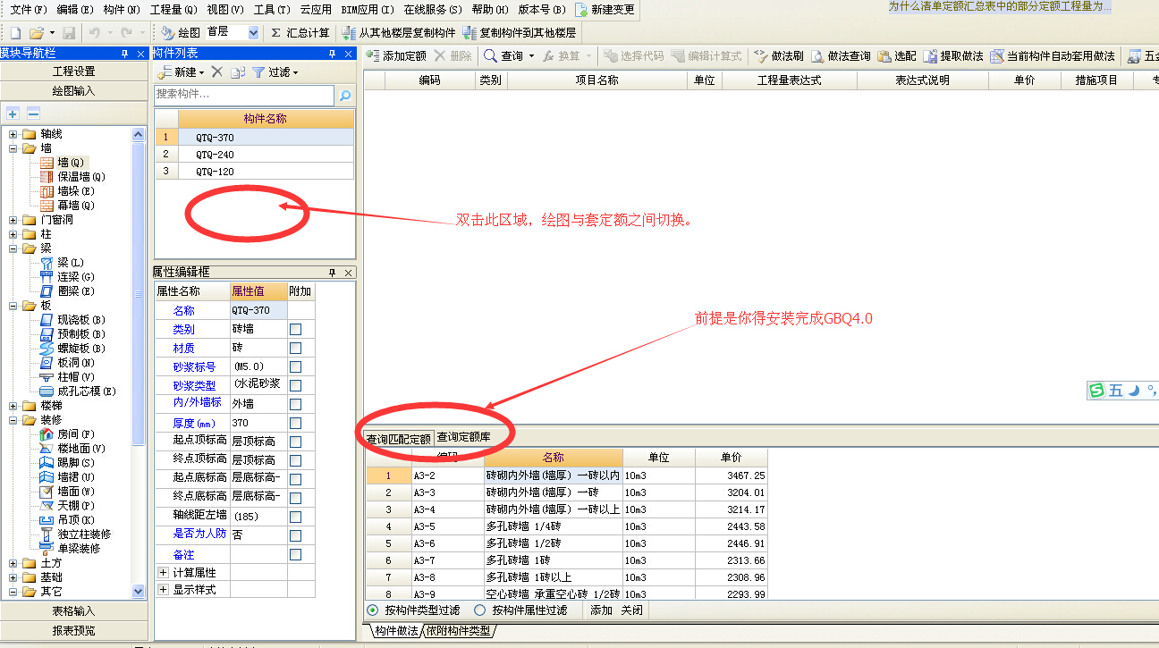Click the 绘图输入 navigation button
The height and width of the screenshot is (648, 1159).
coord(73,91)
